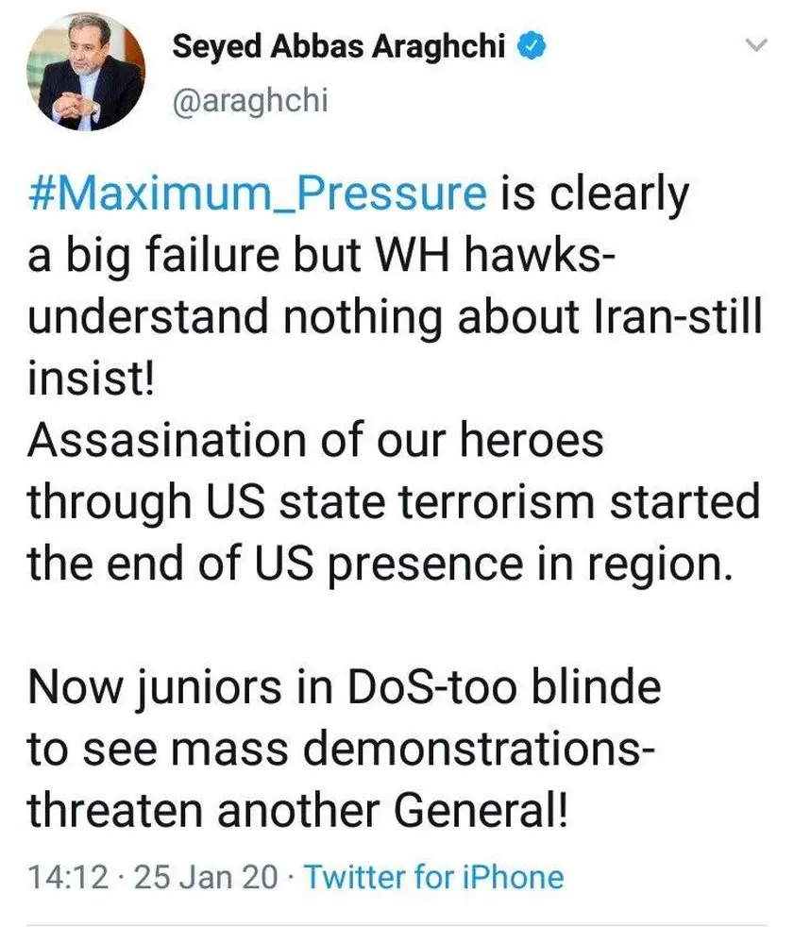Click the text "understand nothing about Iran-still"
This screenshot has height=927, width=794.
(x=395, y=317)
